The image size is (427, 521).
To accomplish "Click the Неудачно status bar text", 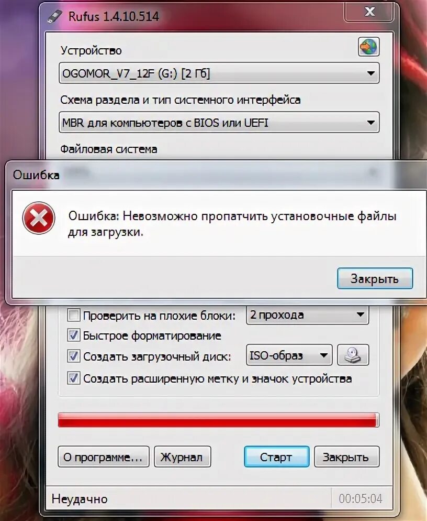I will pyautogui.click(x=80, y=499).
